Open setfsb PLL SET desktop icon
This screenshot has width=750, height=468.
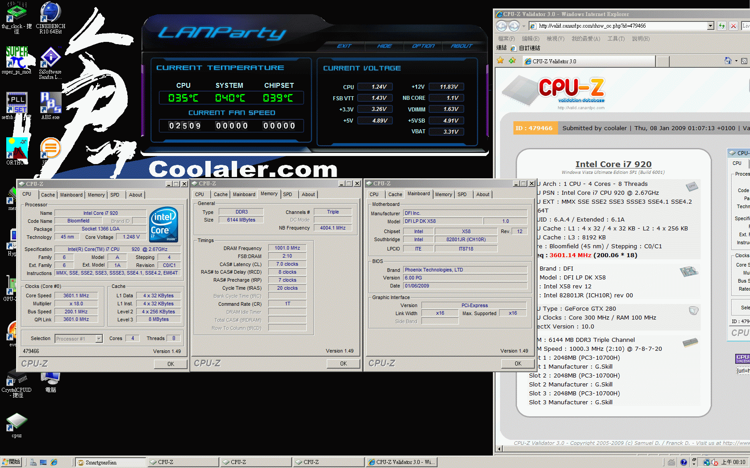coord(17,106)
